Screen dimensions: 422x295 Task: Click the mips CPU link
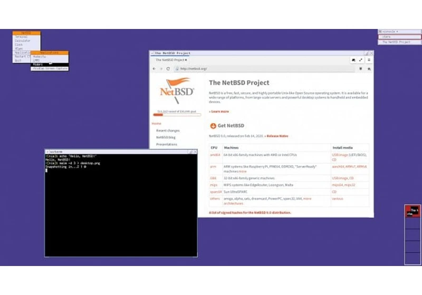pyautogui.click(x=214, y=185)
